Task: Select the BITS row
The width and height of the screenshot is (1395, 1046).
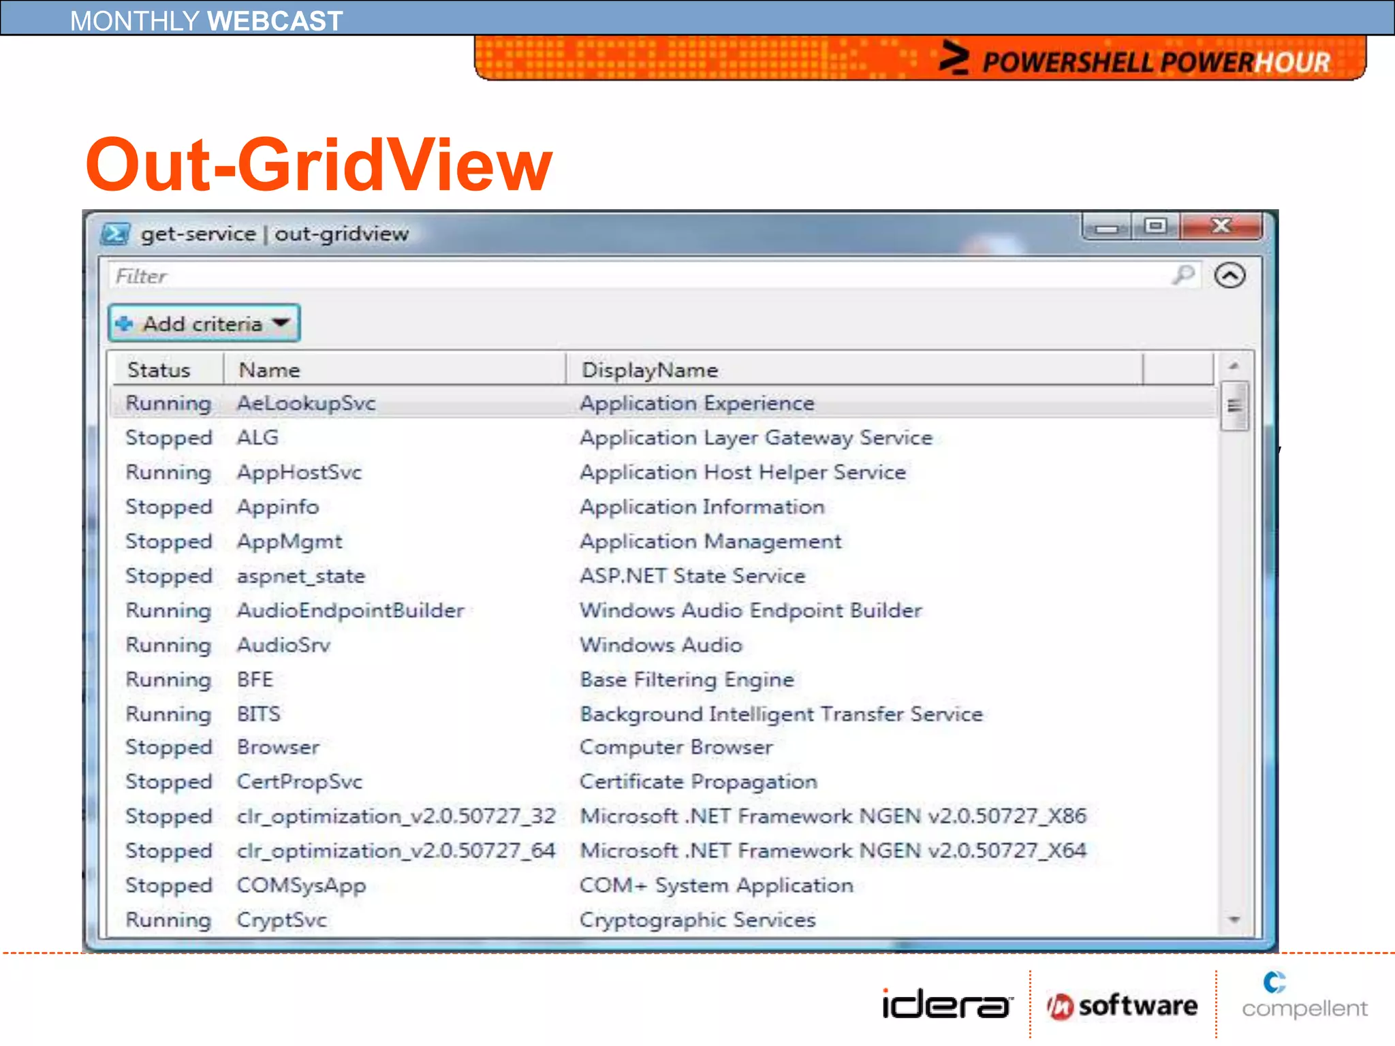Action: (x=663, y=714)
